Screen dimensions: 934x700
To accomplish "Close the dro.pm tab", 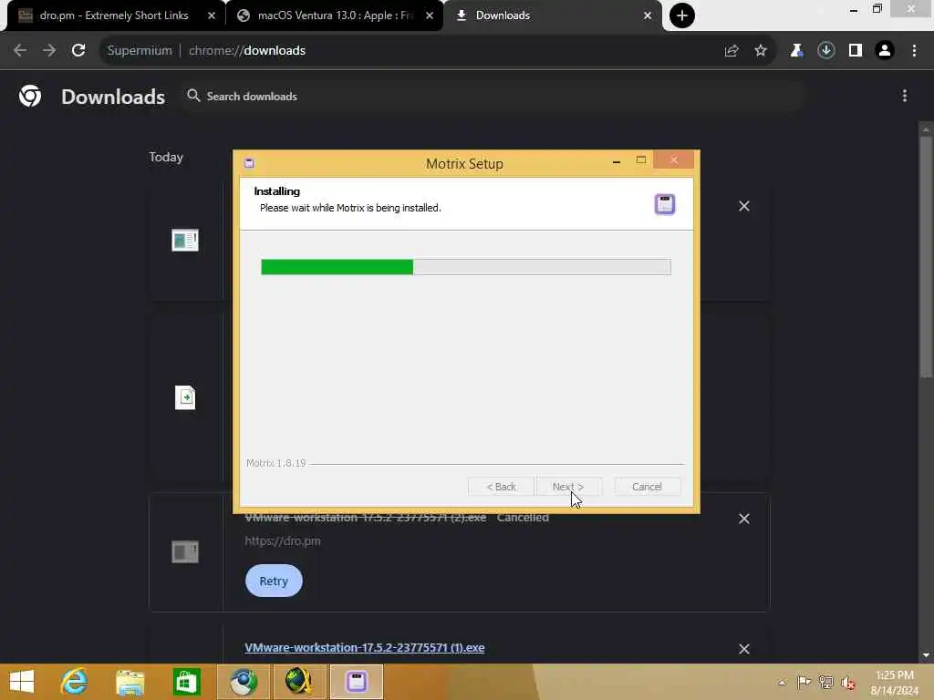I will pyautogui.click(x=212, y=15).
